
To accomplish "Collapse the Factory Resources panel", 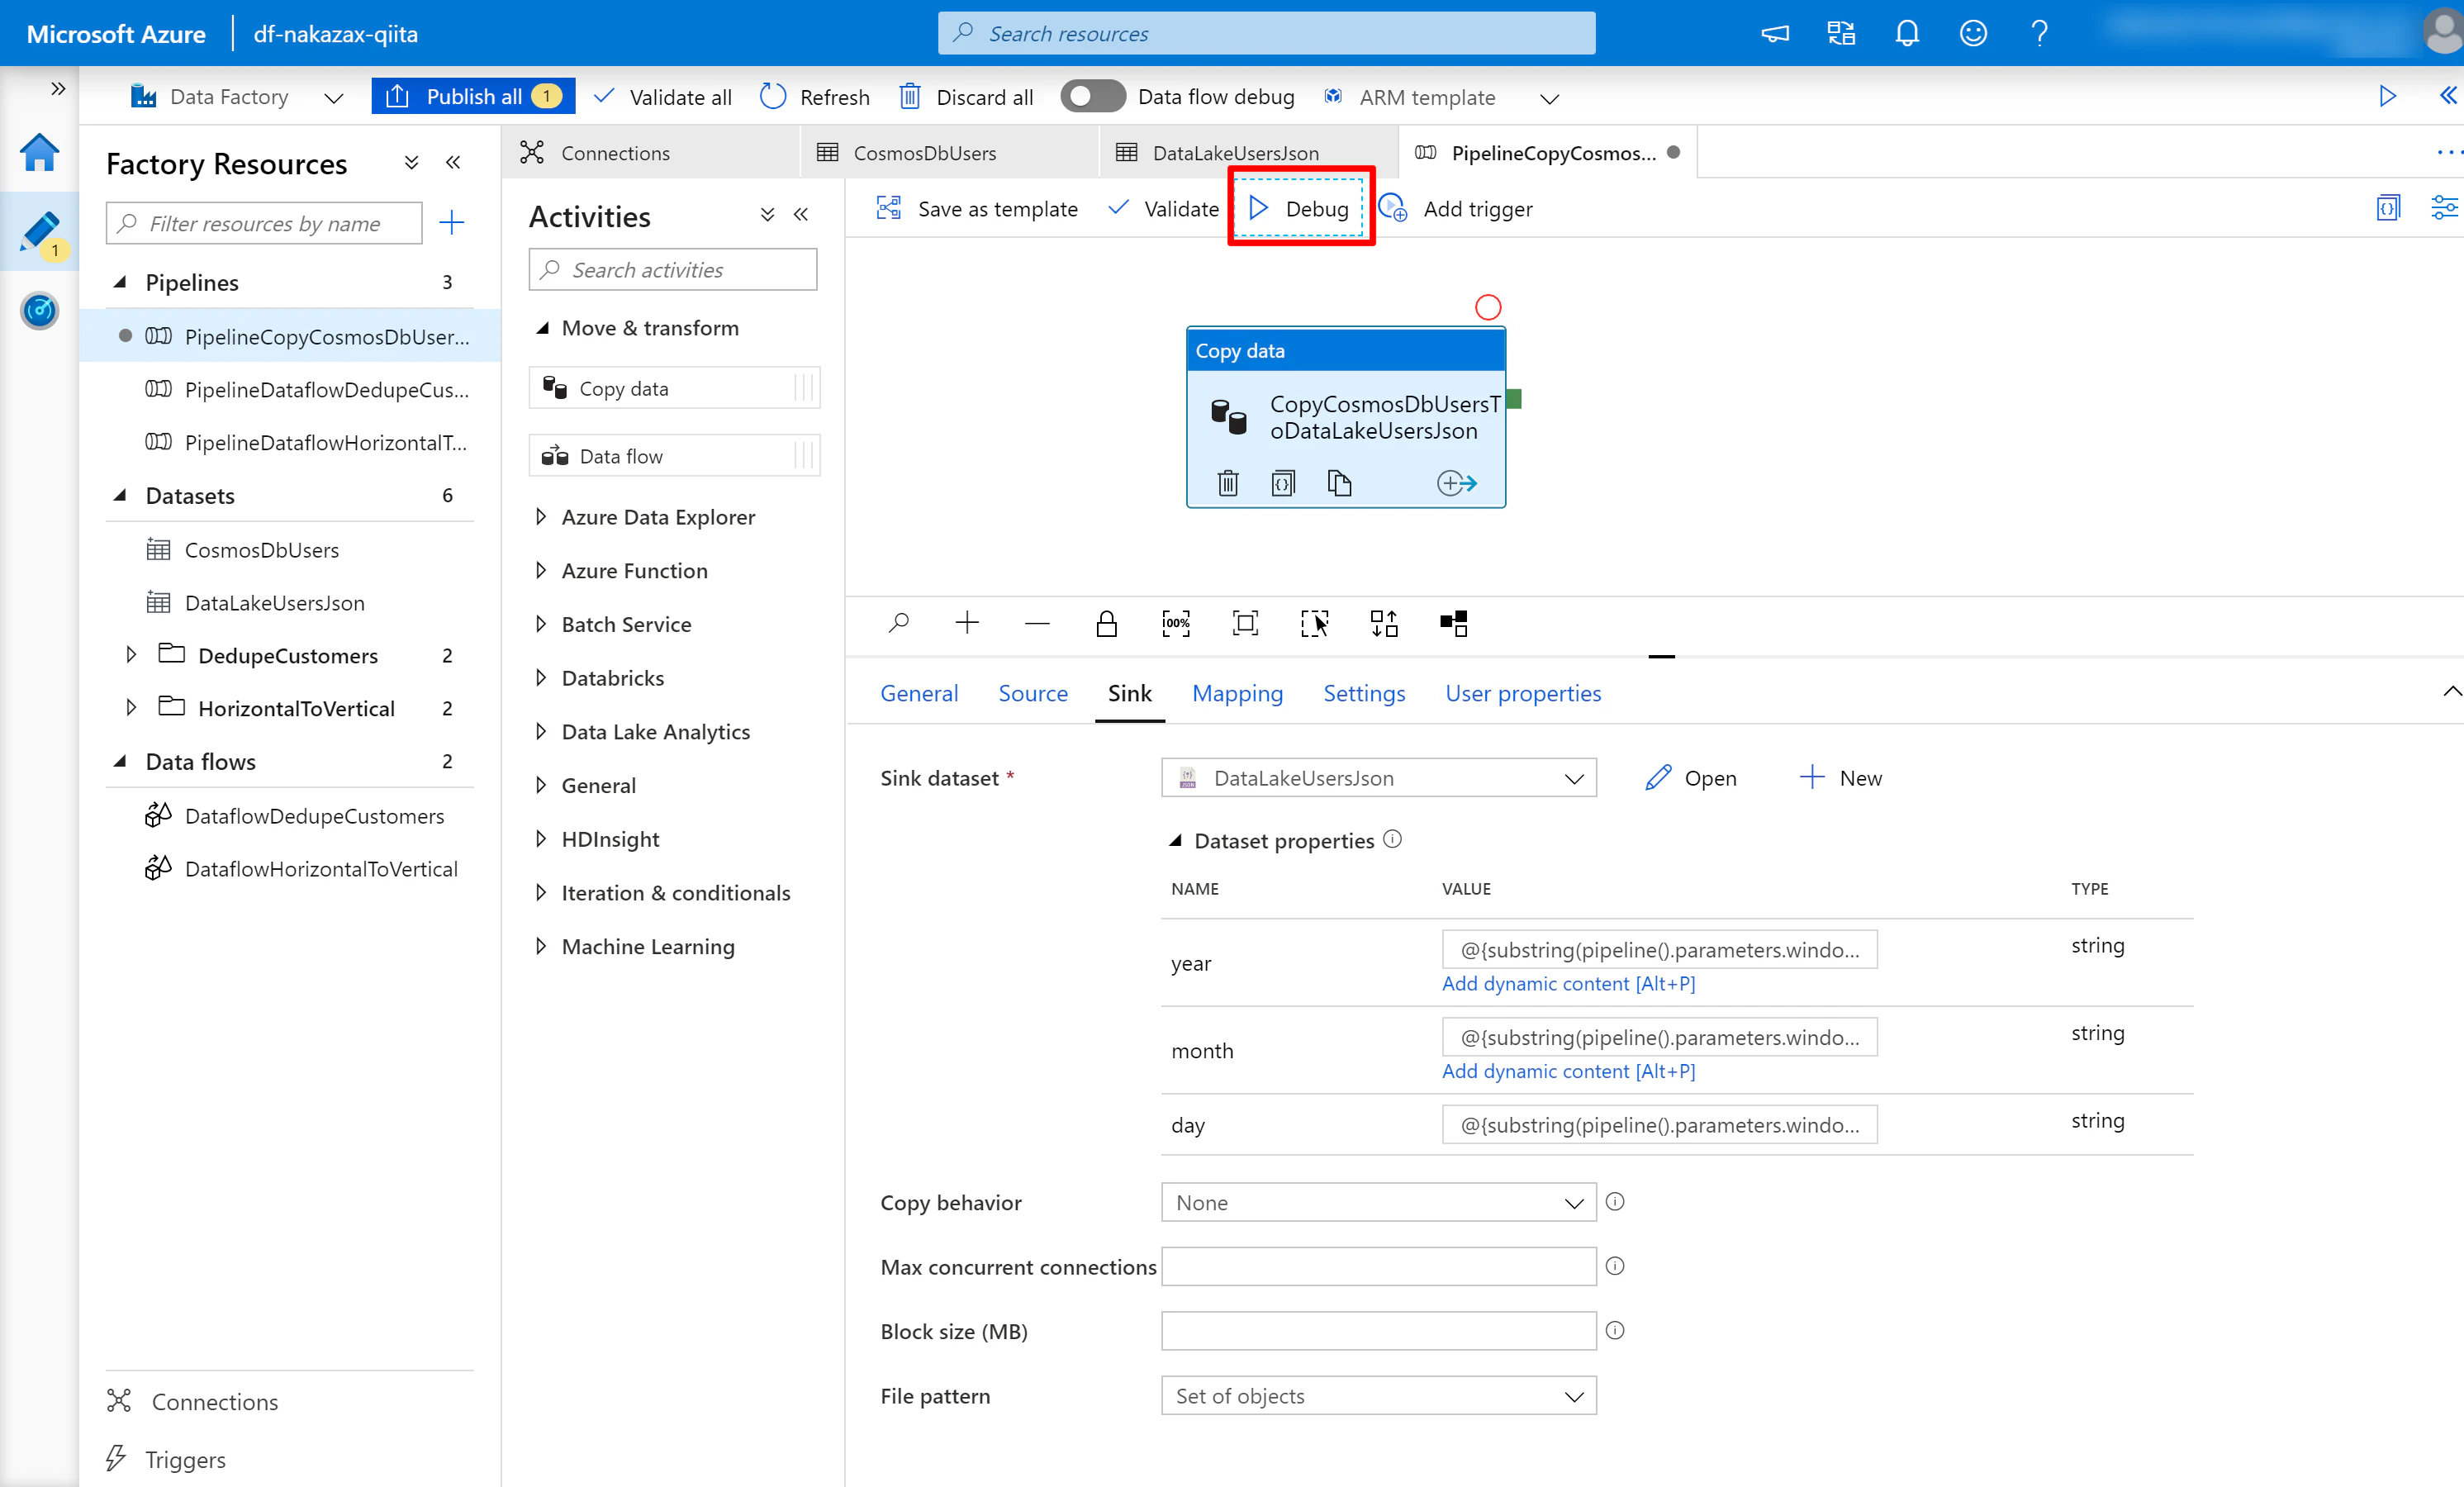I will (453, 162).
